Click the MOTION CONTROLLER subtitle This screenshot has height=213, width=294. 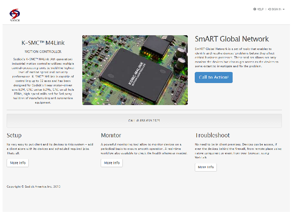(x=43, y=51)
